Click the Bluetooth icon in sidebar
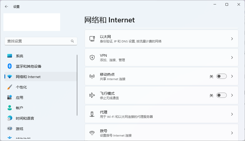This screenshot has width=245, height=141. click(x=10, y=66)
